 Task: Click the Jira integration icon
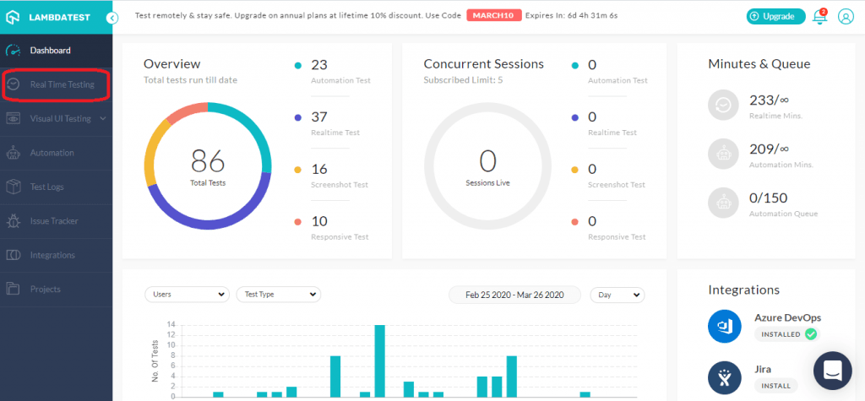tap(724, 377)
